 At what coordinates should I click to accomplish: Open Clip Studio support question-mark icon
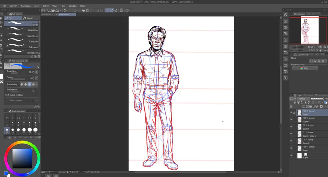127,10
